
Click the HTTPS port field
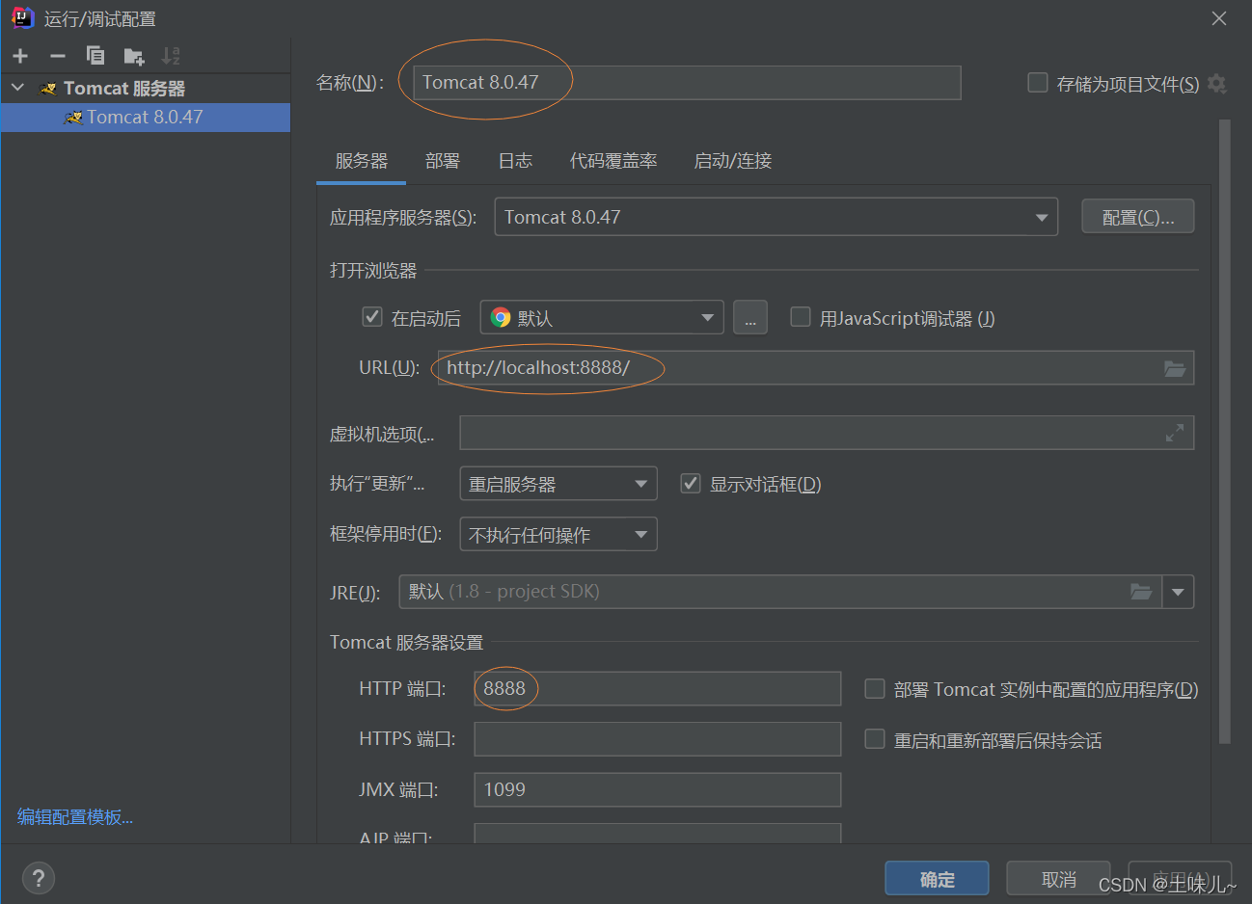click(x=658, y=739)
